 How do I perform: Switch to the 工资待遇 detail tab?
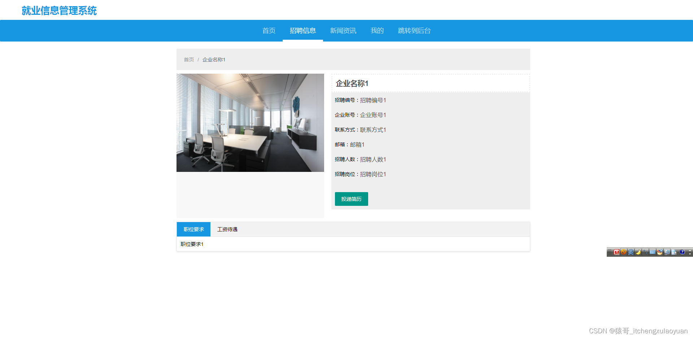tap(227, 229)
